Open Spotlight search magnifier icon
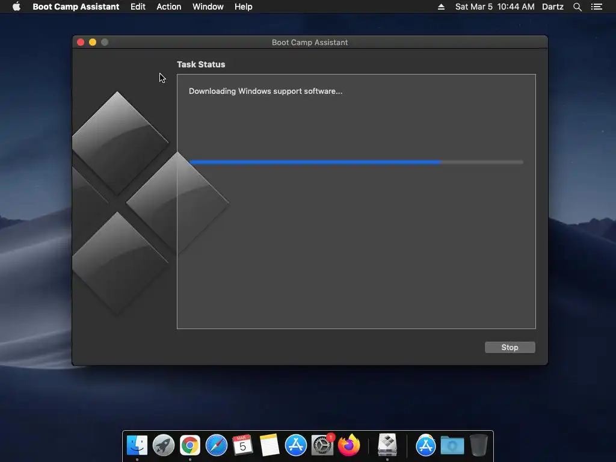The image size is (616, 462). [577, 7]
